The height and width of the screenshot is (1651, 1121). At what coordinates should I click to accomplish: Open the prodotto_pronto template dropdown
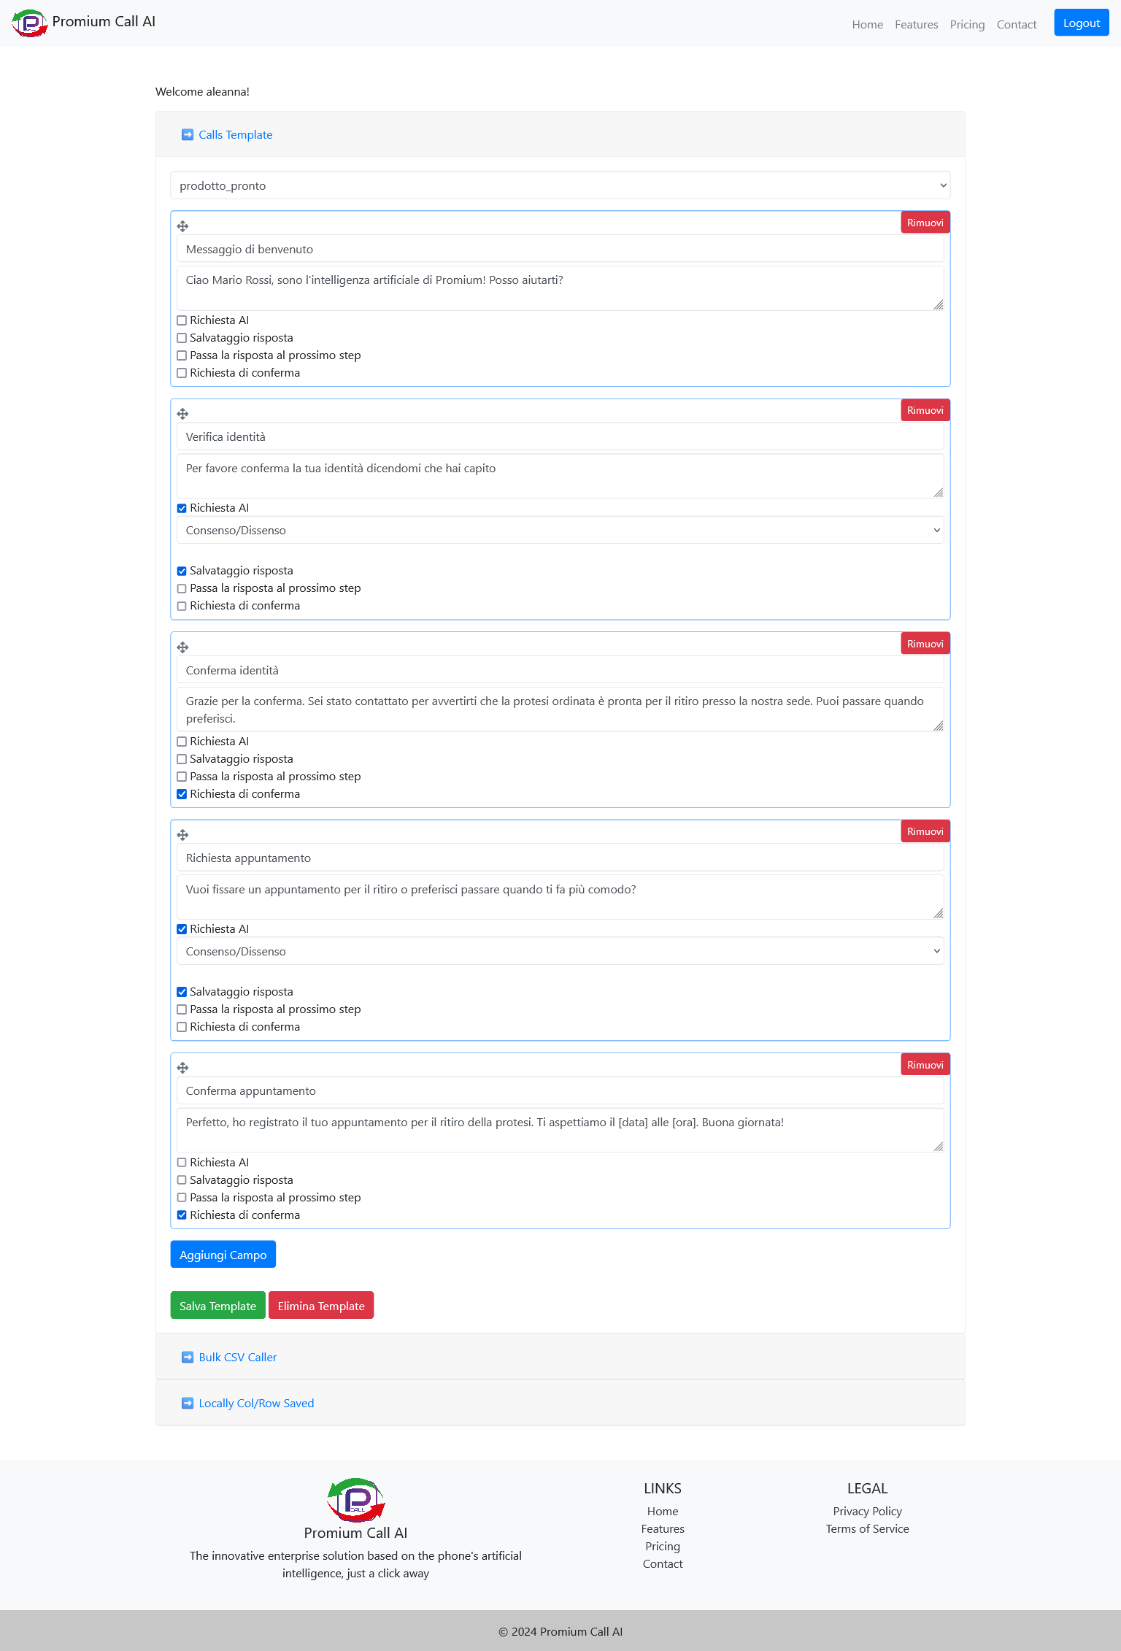point(560,185)
